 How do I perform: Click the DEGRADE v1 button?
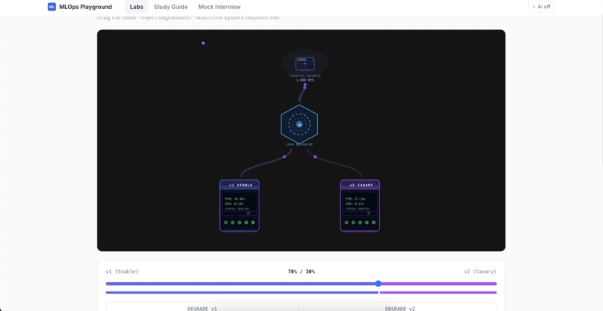202,307
